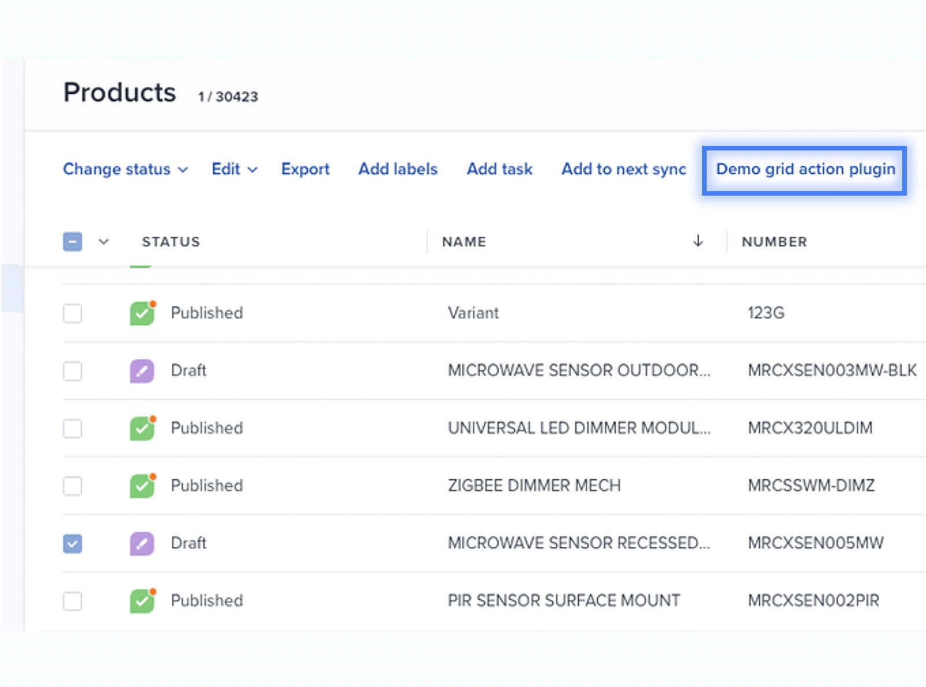
Task: Click PIR SENSOR SURFACE MOUNT name cell
Action: point(564,601)
